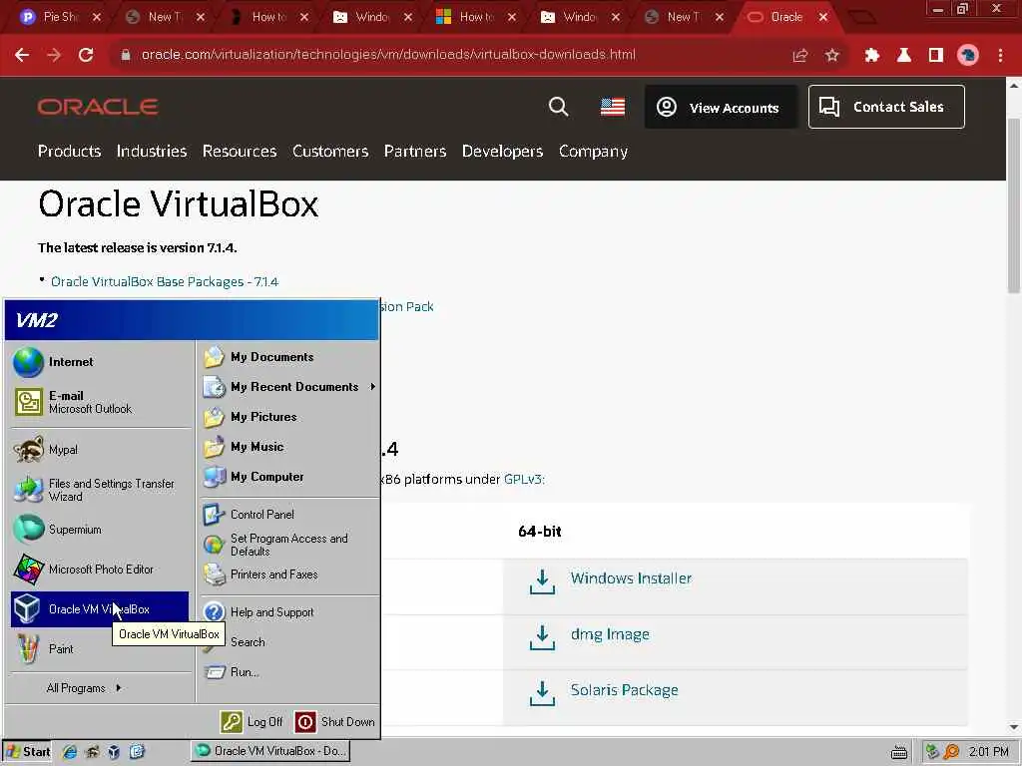Click the address bar URL
The width and height of the screenshot is (1022, 766).
point(388,55)
